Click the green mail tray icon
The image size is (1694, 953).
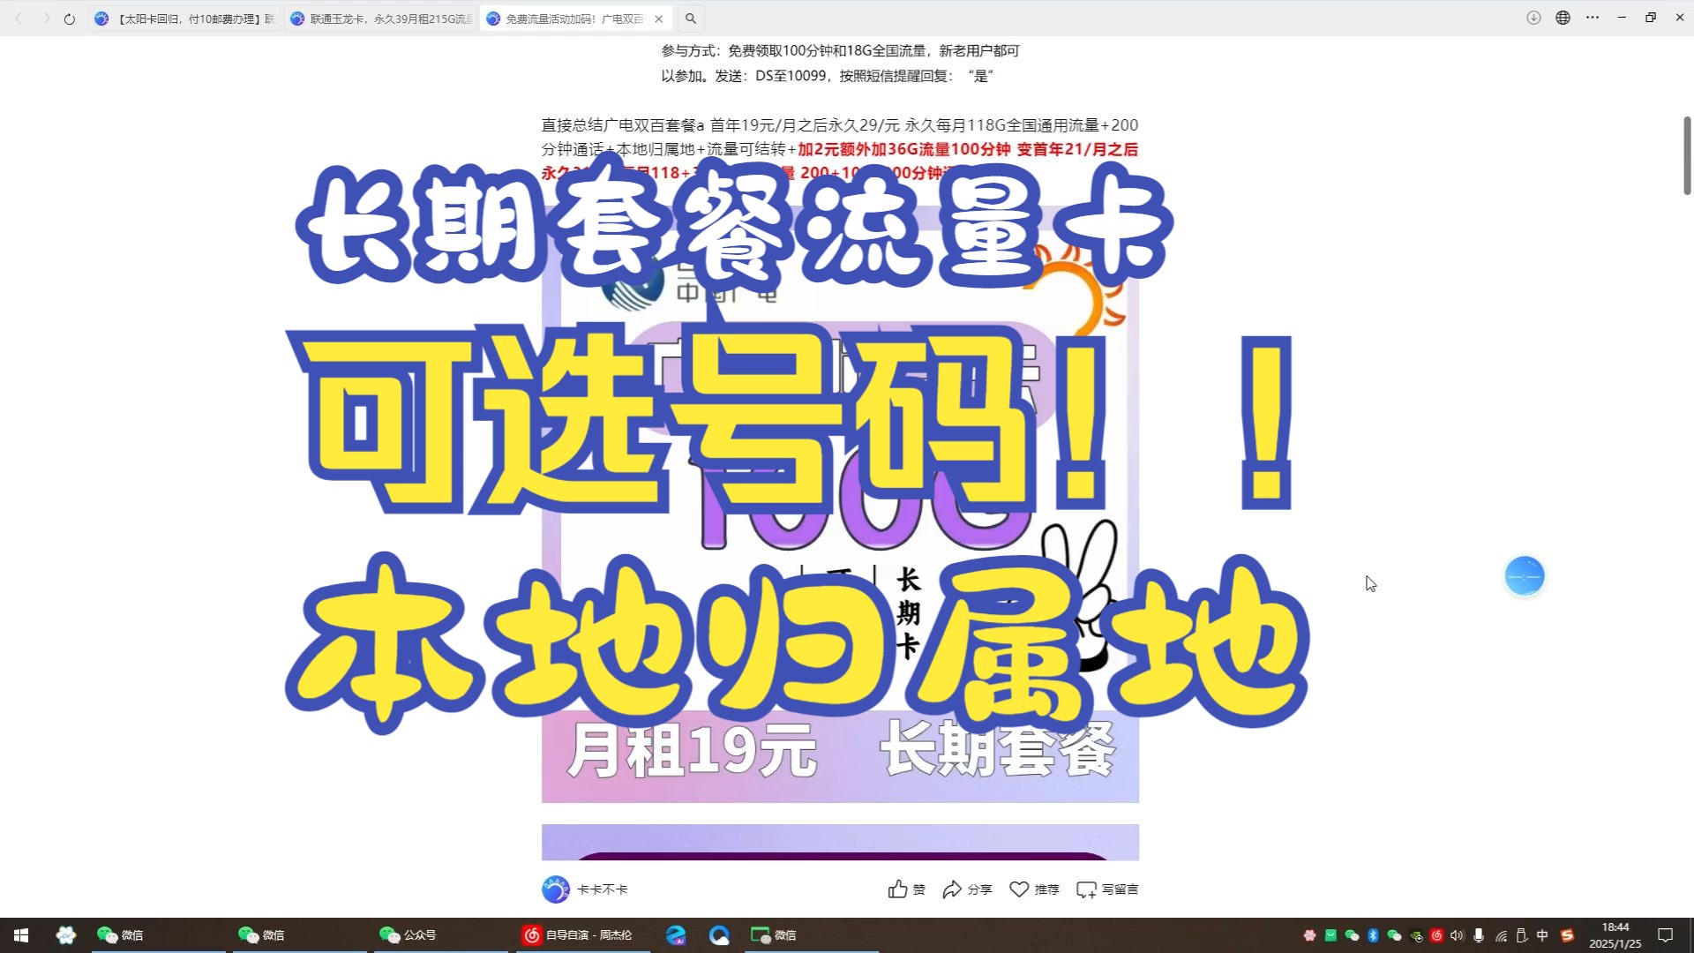coord(1330,935)
